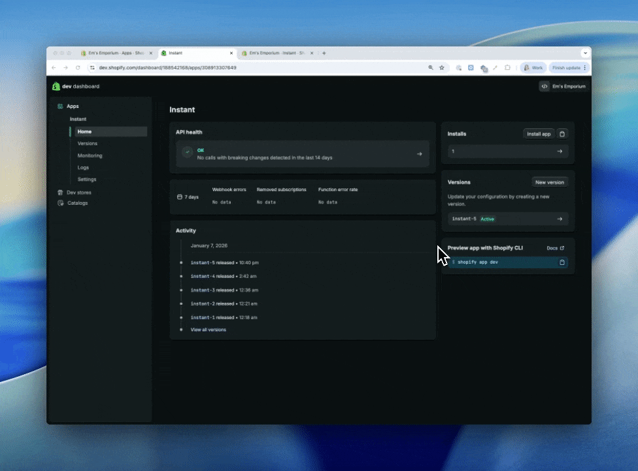The image size is (638, 471).
Task: Bookmark the page with the star icon
Action: [x=441, y=67]
